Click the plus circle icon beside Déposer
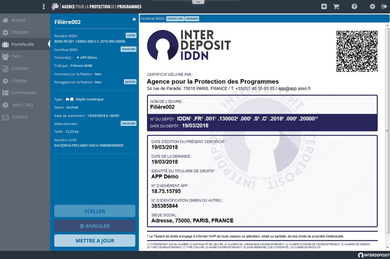The width and height of the screenshot is (390, 259). tap(5, 32)
